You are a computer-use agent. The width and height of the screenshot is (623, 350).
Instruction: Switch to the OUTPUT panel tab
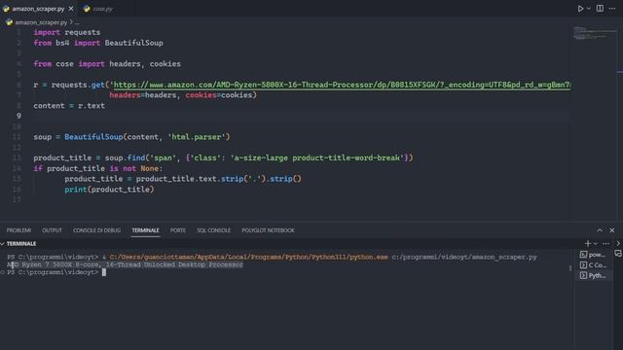(x=52, y=230)
